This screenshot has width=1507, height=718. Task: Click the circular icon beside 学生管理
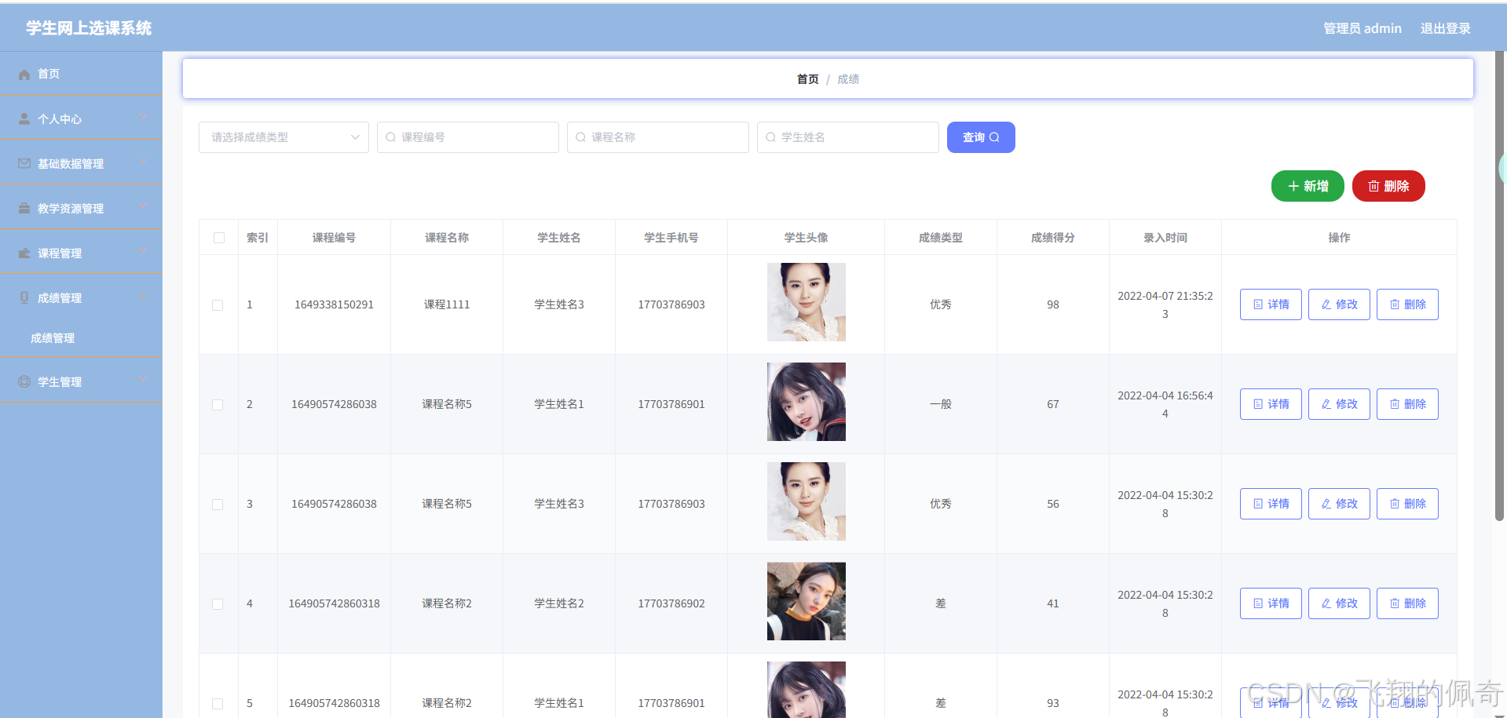click(x=24, y=382)
